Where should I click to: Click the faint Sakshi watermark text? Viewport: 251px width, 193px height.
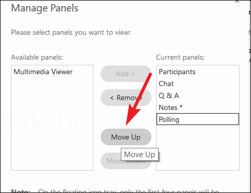point(40,123)
